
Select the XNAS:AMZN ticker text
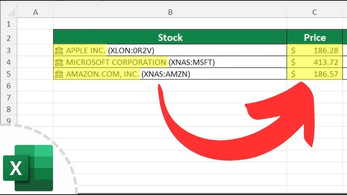pyautogui.click(x=166, y=74)
